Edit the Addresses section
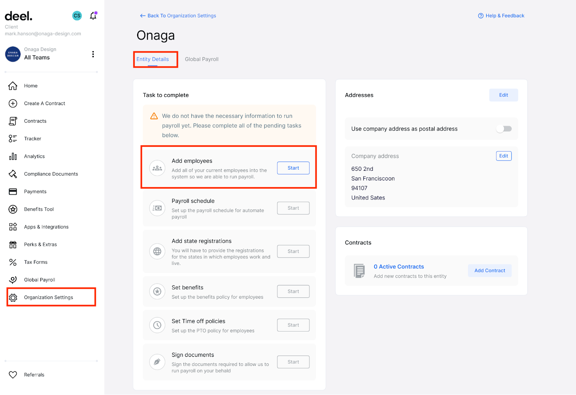The image size is (576, 395). (x=504, y=95)
